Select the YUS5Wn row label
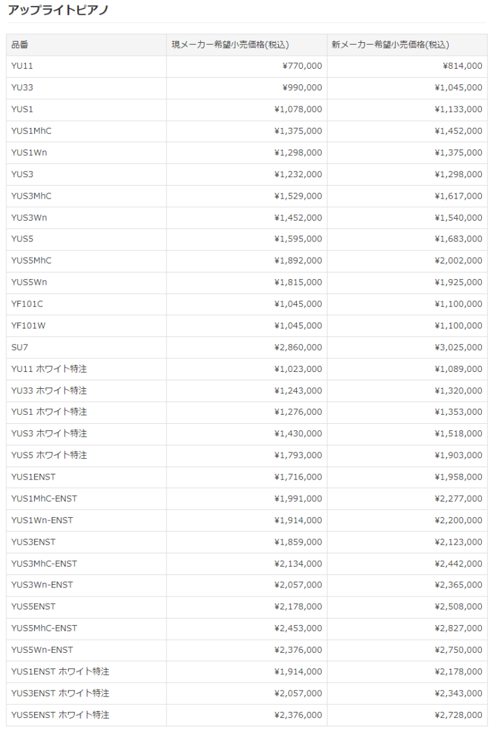This screenshot has height=736, width=498. pos(29,282)
